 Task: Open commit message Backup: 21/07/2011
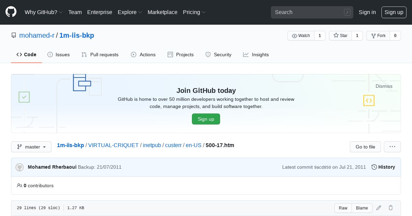coord(100,167)
